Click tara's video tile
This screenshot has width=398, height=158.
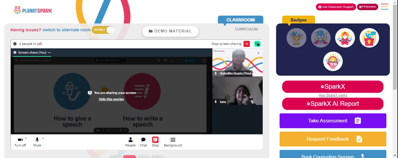(237, 91)
